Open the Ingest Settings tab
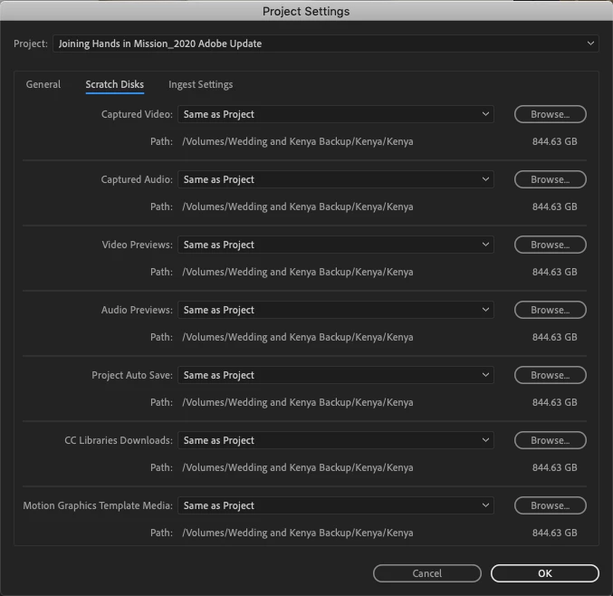This screenshot has width=613, height=596. (200, 84)
